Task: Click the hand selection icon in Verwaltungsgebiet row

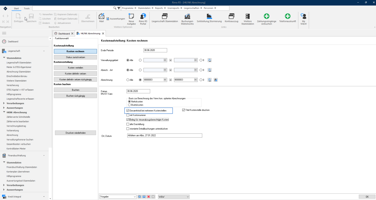Action: (209, 60)
